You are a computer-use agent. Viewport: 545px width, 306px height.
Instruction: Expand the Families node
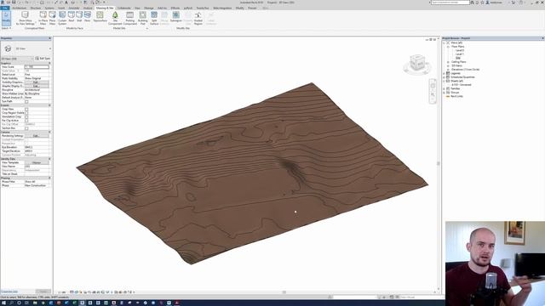445,88
